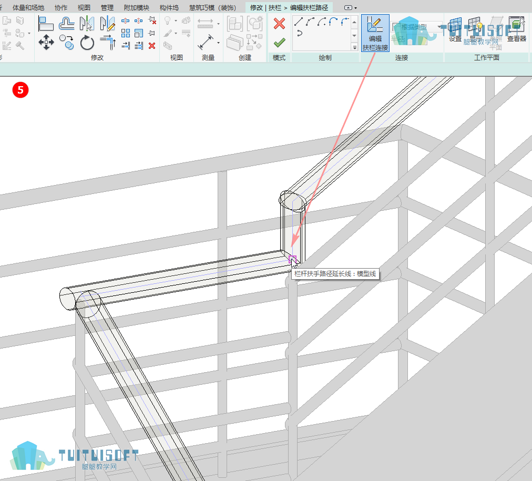Pick the Start-End-Radius Arc draw tool
The width and height of the screenshot is (532, 481).
[x=311, y=22]
